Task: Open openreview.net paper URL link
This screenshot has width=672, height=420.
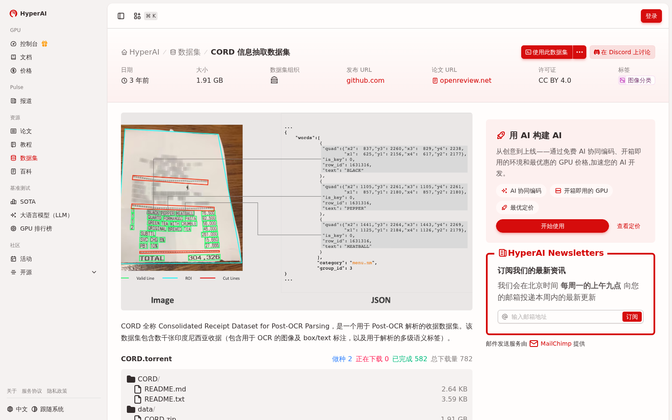Action: point(462,80)
